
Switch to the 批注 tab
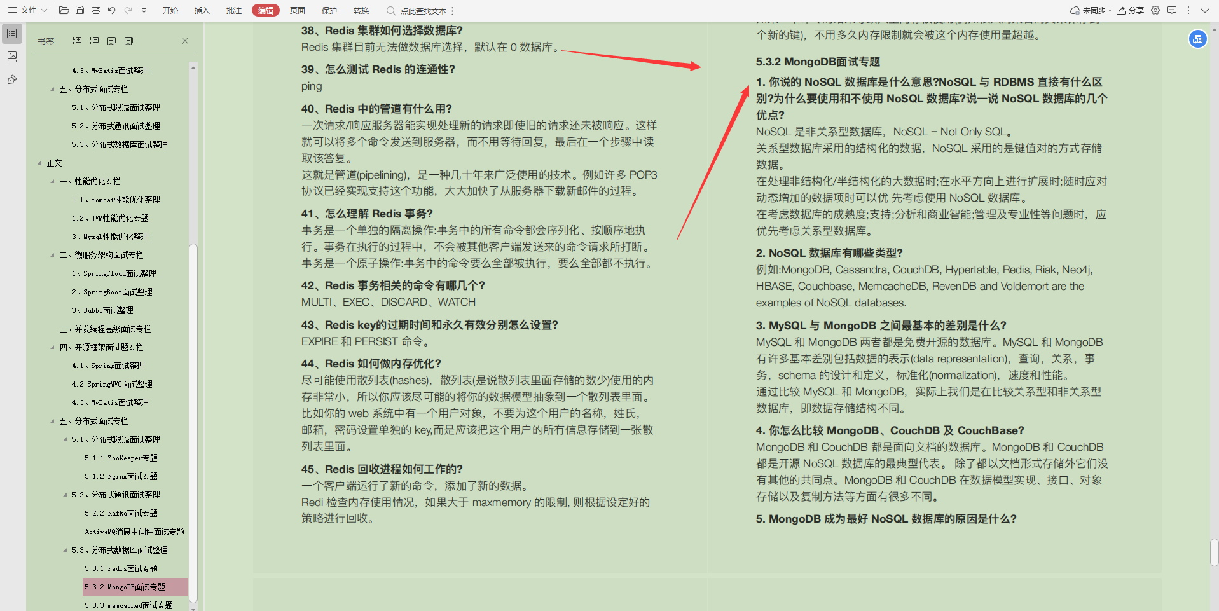coord(233,10)
